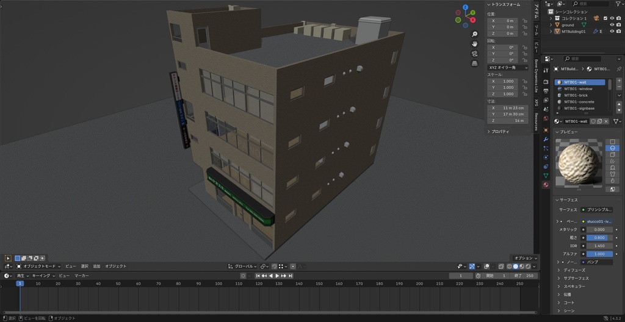Move material slot down arrow
Screen dimensions: 625x322
click(x=619, y=110)
